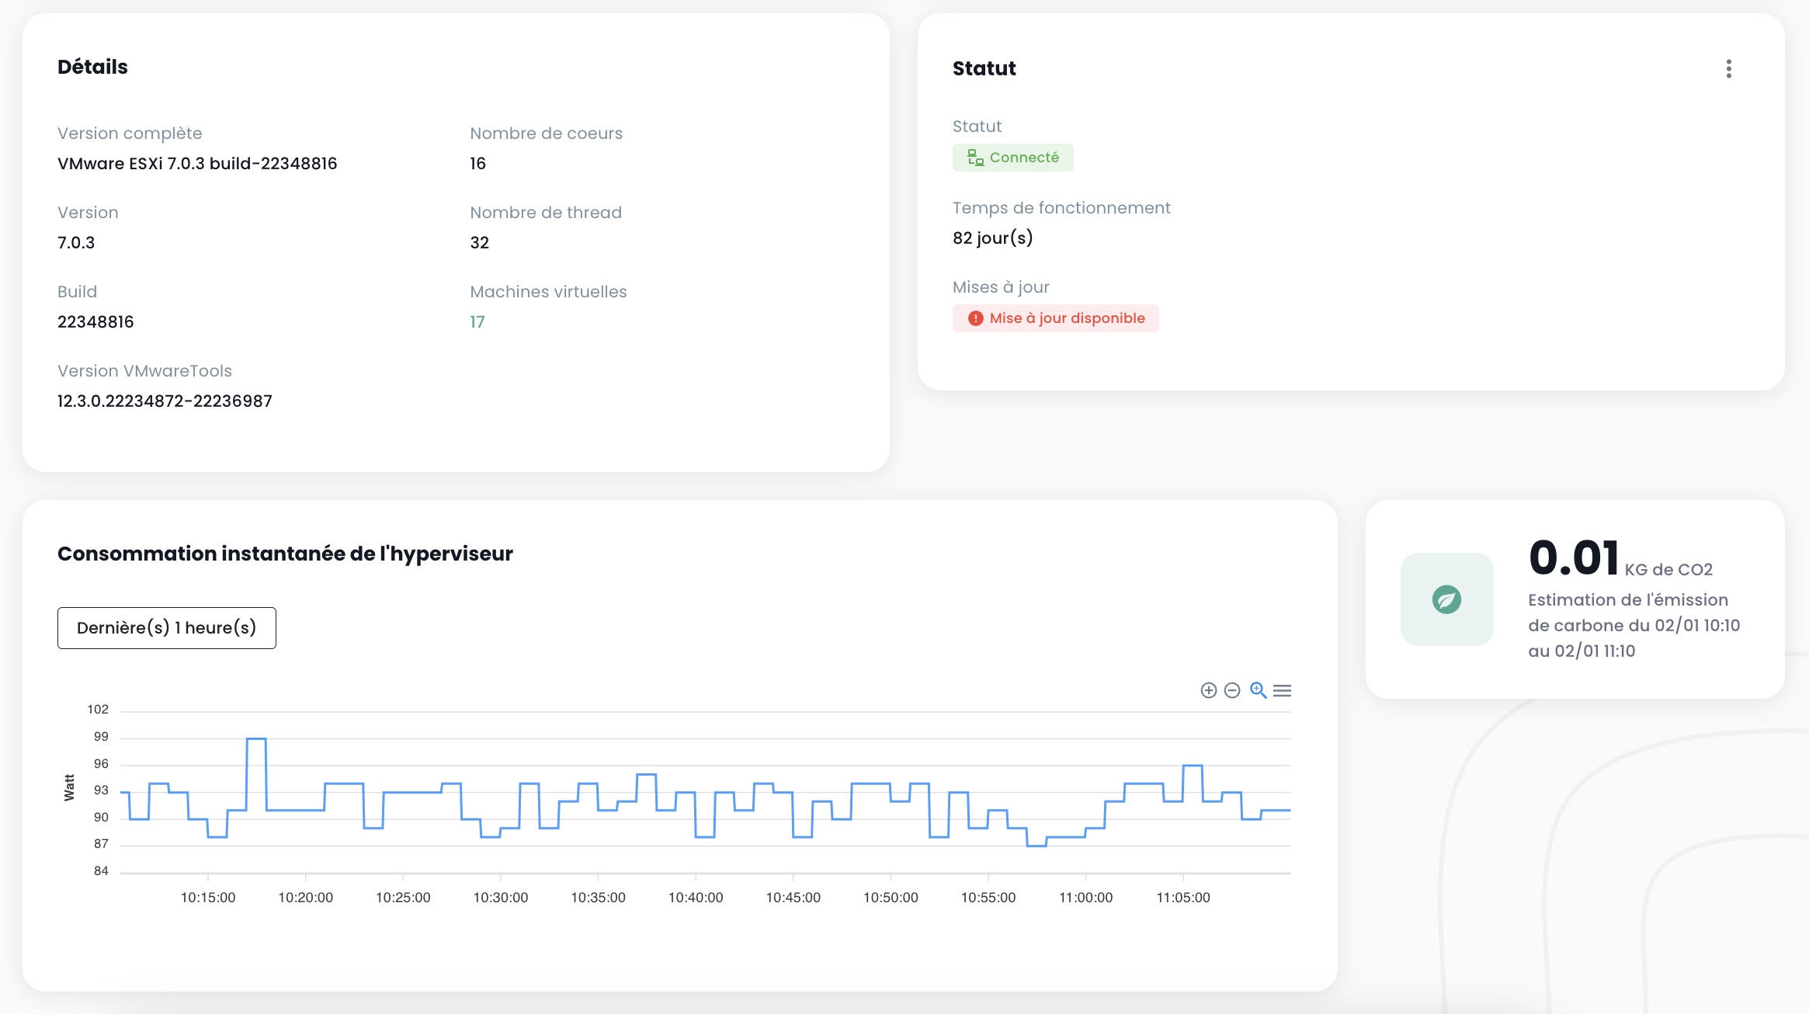Screen dimensions: 1809x1014
Task: Click the 10:30:00 time axis label
Action: 501,897
